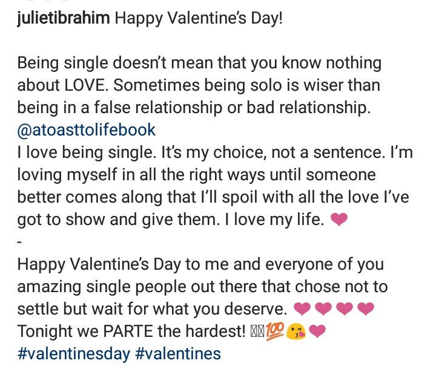This screenshot has width=436, height=375.
Task: Click the "Happy Valentine's Day!" caption heading
Action: tap(199, 19)
